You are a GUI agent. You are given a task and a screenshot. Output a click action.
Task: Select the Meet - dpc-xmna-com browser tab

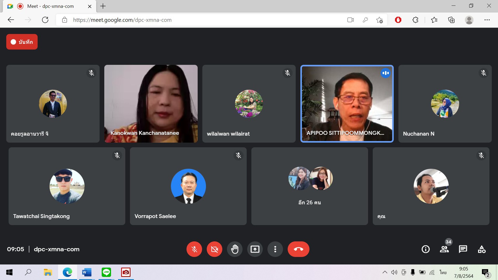tap(50, 6)
